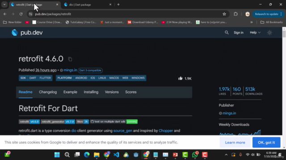This screenshot has width=286, height=160.
Task: Reload the page
Action: pos(21,14)
